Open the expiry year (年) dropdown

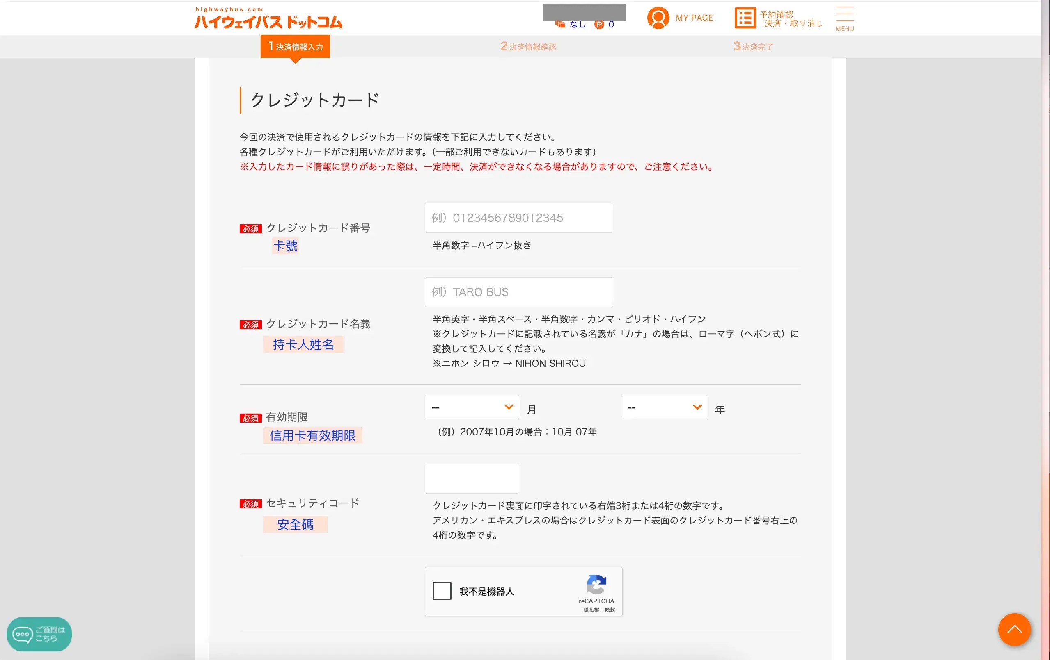click(663, 407)
